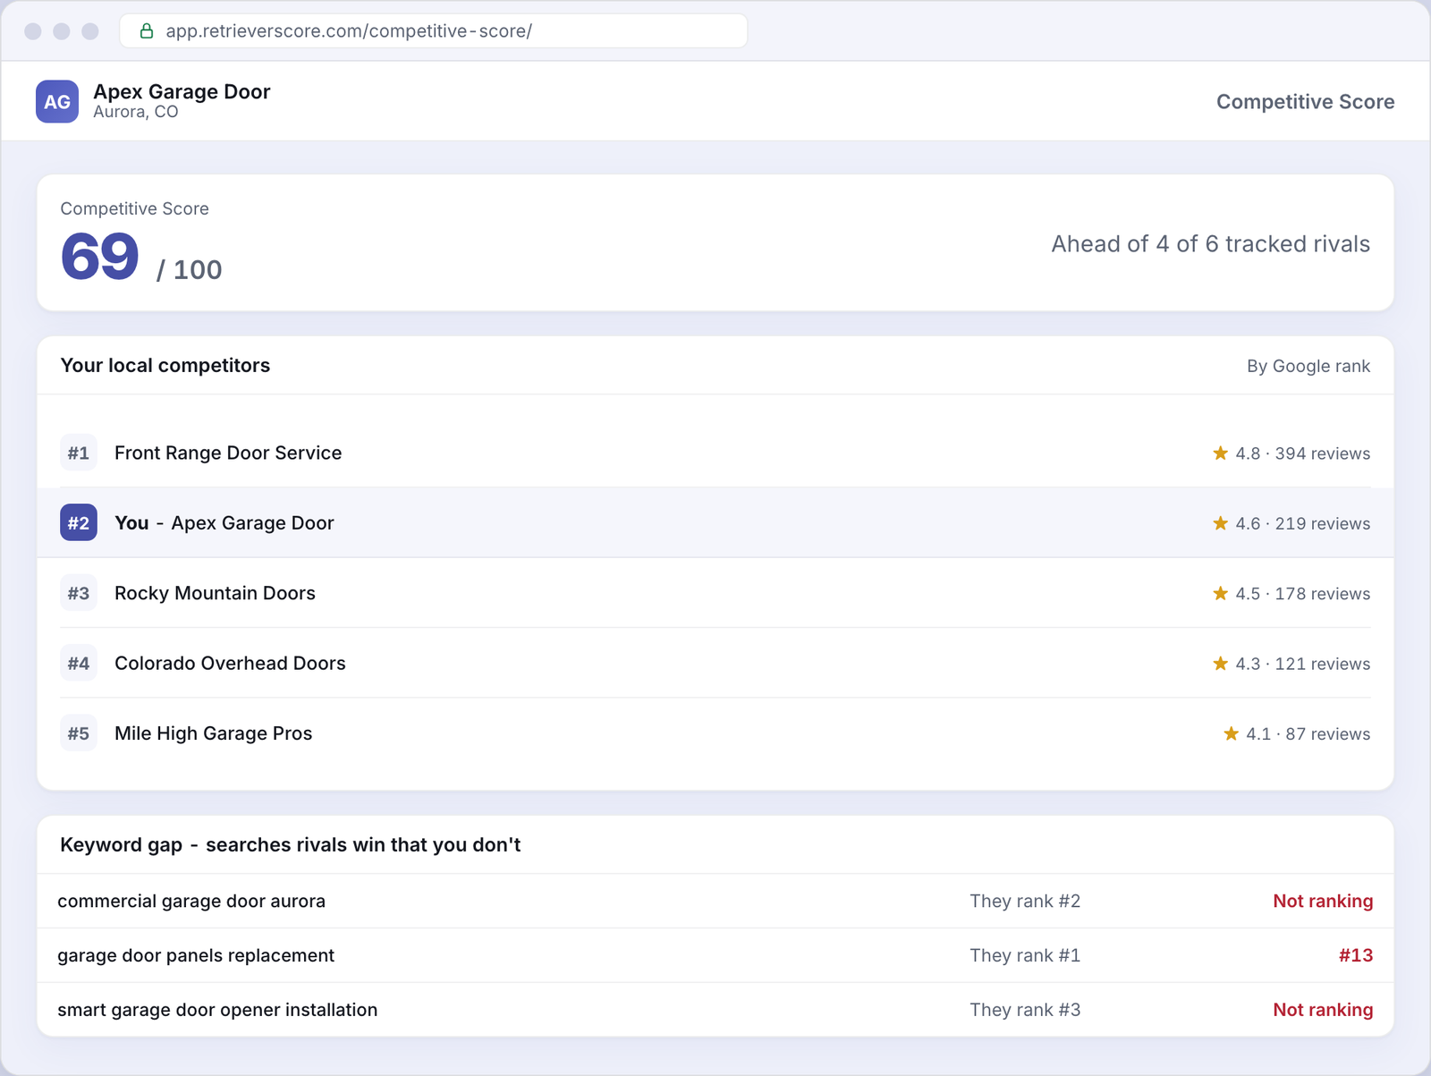
Task: Click Not ranking for commercial garage door aurora
Action: 1323,901
